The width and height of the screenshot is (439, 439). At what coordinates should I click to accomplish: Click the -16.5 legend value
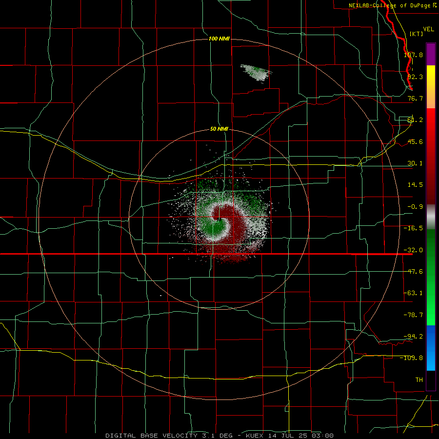click(x=413, y=228)
